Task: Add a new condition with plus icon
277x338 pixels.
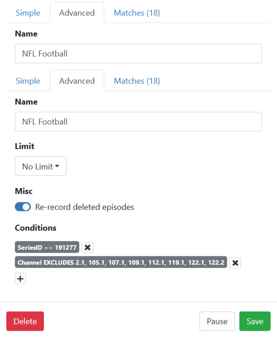Action: (x=20, y=279)
